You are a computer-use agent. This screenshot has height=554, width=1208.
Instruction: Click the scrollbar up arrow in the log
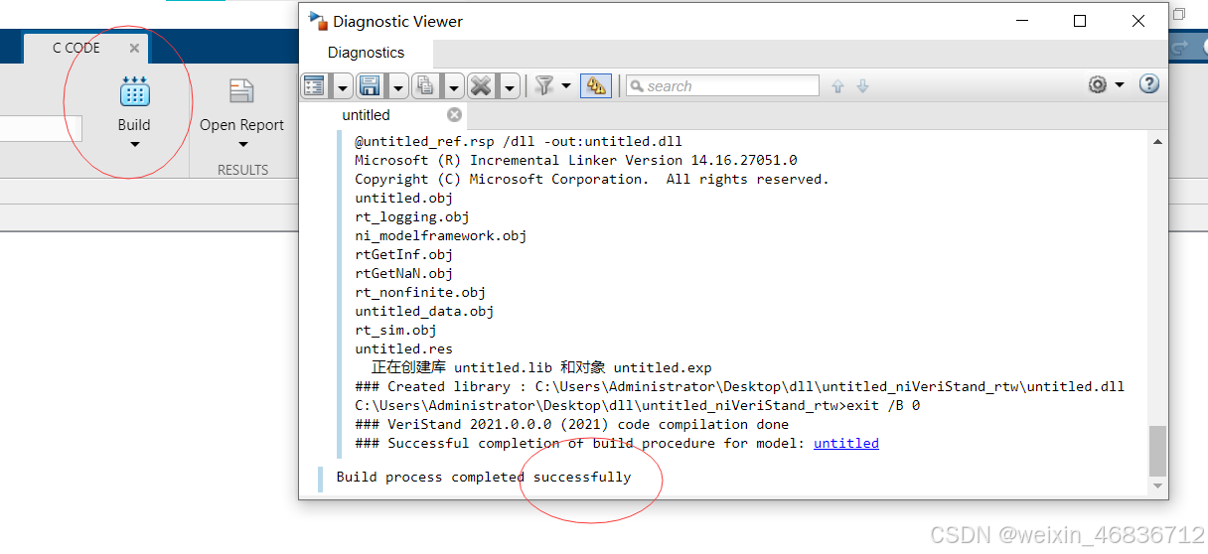click(1157, 142)
